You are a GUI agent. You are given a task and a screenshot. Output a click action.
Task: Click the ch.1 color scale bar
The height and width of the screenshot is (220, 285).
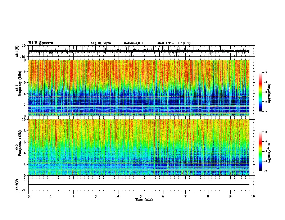point(261,92)
